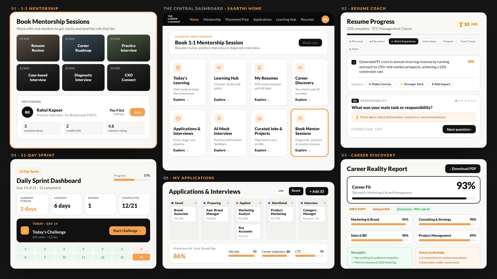Open the Mentorship nav item
This screenshot has width=497, height=279.
[x=212, y=19]
